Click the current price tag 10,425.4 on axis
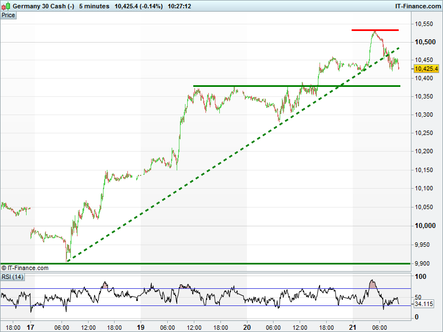This screenshot has width=443, height=332. (x=426, y=69)
